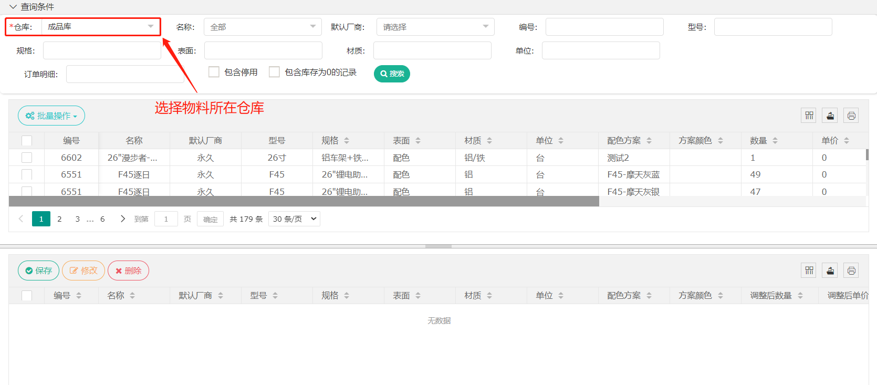Go to page 6 in pagination

(x=102, y=219)
